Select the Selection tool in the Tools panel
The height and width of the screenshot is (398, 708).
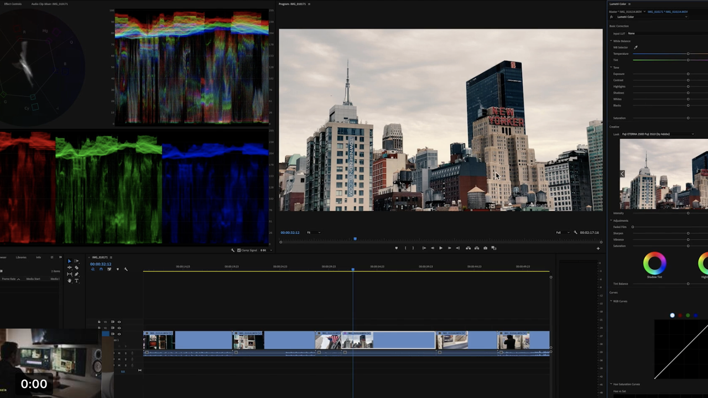tap(69, 261)
